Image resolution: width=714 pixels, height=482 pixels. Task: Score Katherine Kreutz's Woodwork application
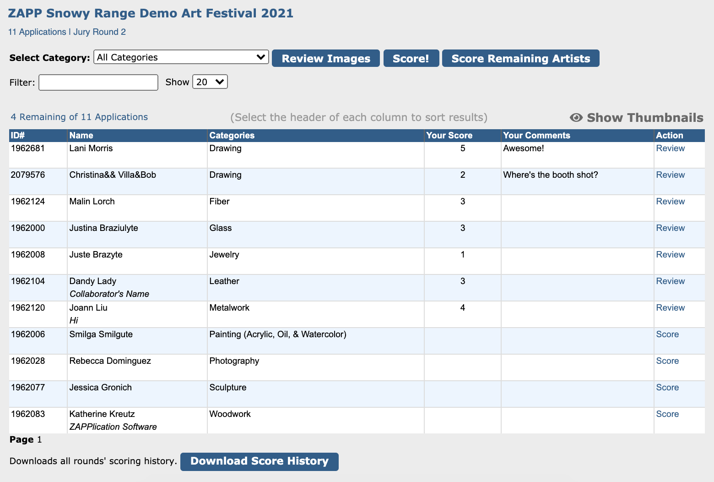(667, 414)
